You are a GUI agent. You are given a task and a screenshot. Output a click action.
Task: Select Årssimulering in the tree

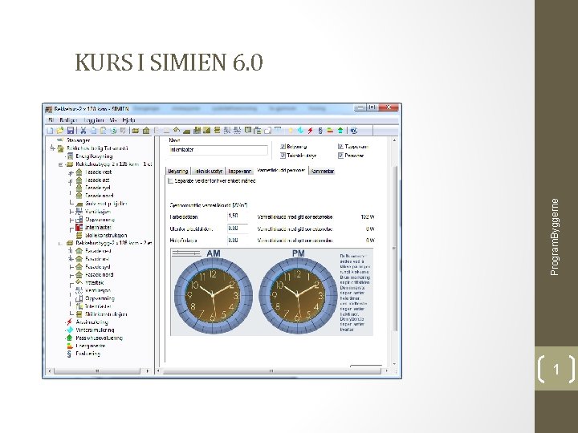(92, 322)
